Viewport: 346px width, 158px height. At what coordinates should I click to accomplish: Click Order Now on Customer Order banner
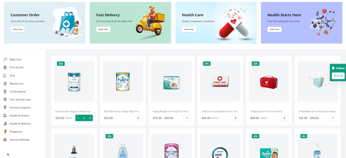tap(17, 29)
